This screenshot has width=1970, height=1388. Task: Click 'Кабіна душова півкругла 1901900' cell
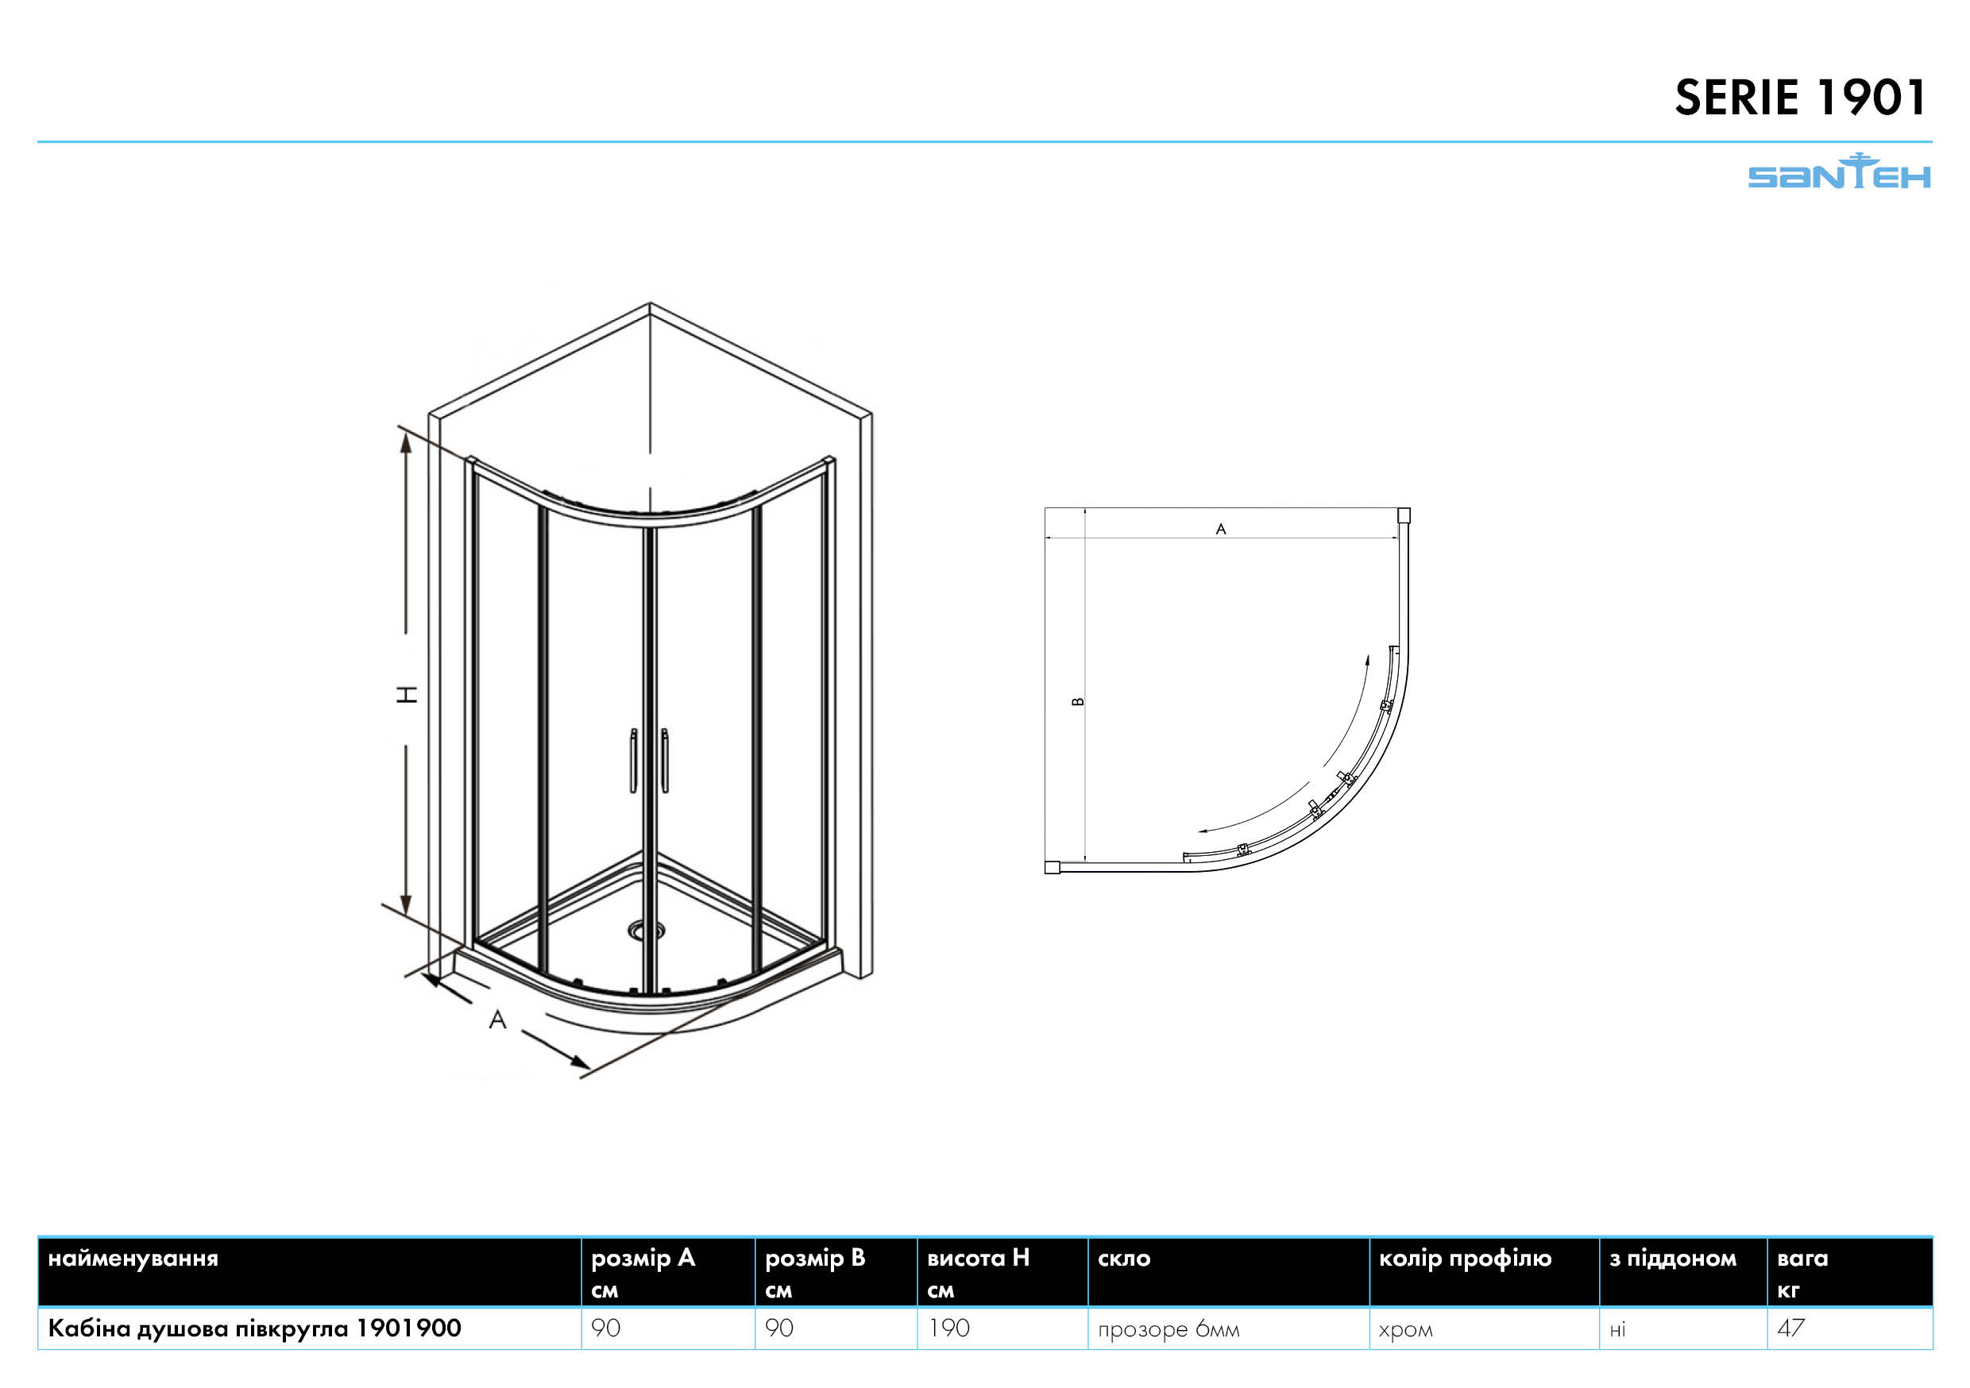pyautogui.click(x=255, y=1328)
